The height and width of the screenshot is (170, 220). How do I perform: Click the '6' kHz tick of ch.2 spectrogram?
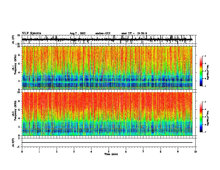pyautogui.click(x=19, y=109)
